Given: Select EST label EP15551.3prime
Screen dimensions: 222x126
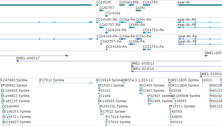Looking at the screenshot, I should pyautogui.click(x=182, y=106).
